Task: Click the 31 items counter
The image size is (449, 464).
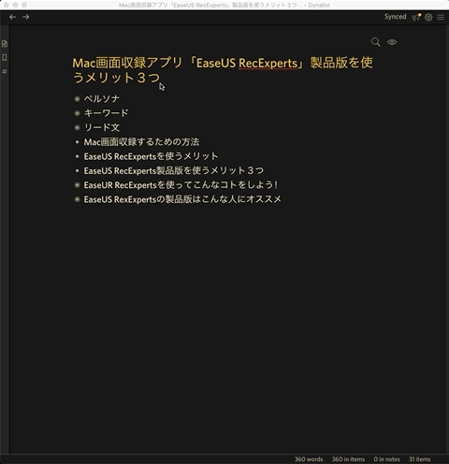Action: coord(419,459)
